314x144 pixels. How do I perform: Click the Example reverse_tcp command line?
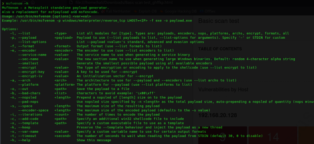click(x=97, y=21)
